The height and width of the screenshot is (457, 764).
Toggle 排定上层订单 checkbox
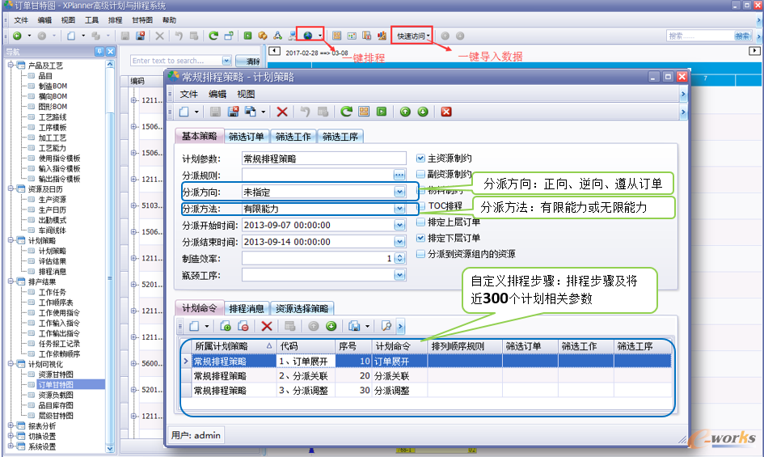pos(420,222)
